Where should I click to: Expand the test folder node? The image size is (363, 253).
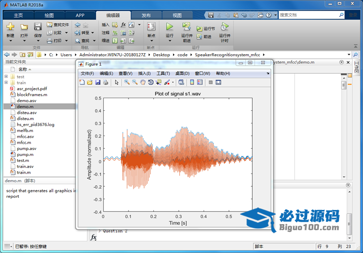[x=6, y=76]
